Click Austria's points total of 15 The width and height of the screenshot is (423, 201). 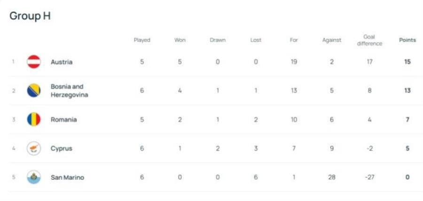(407, 62)
